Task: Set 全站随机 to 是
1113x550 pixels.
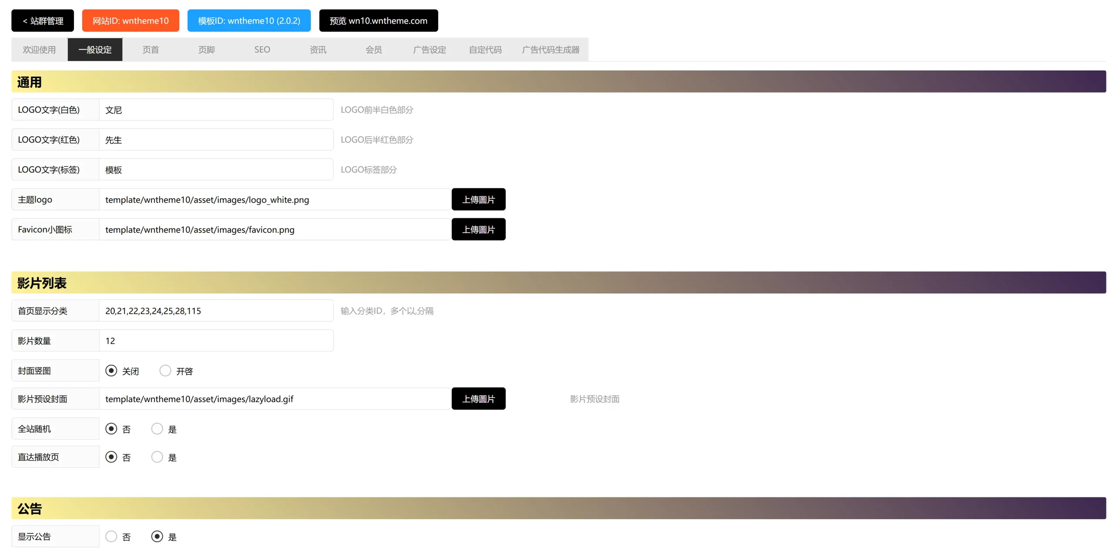Action: click(157, 429)
